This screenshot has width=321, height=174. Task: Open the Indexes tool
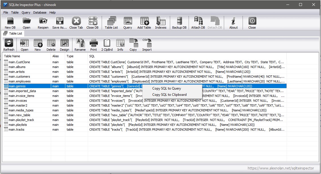coord(161,23)
